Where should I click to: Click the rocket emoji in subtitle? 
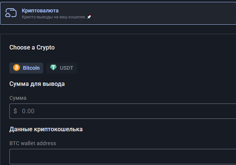click(89, 17)
